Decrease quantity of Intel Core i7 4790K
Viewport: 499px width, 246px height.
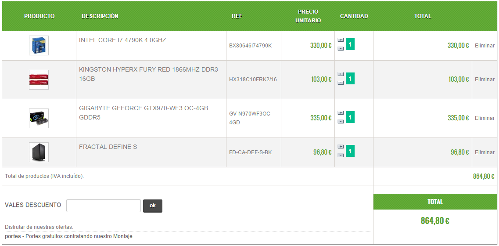(x=341, y=48)
